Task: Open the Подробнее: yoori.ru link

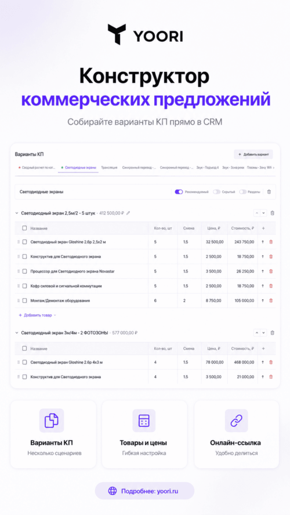Action: [x=144, y=491]
